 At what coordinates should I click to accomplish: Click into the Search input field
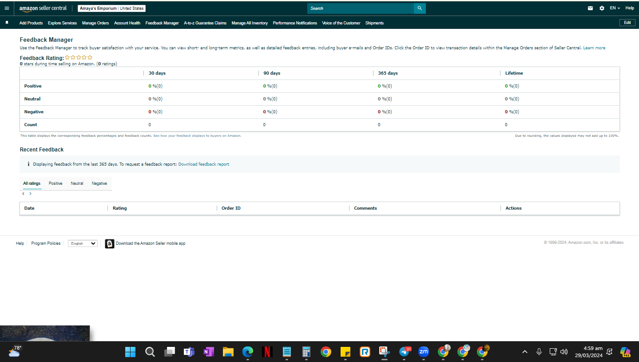(x=361, y=8)
